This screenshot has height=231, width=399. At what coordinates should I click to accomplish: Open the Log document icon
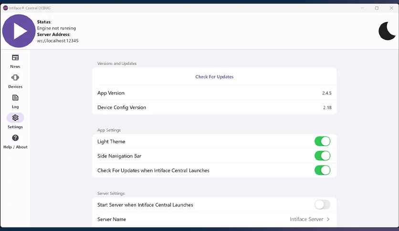pos(15,98)
